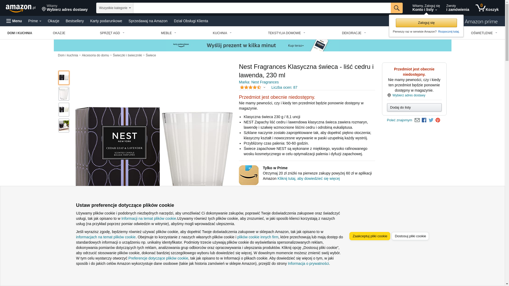Click the Dodaj do listy button
Image resolution: width=509 pixels, height=286 pixels.
click(x=414, y=107)
